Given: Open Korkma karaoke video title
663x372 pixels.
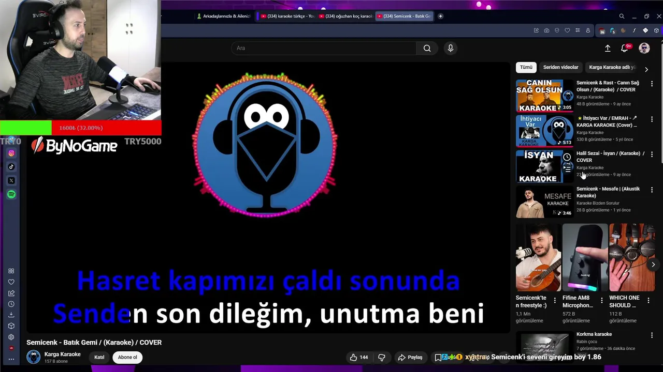Looking at the screenshot, I should click(594, 334).
